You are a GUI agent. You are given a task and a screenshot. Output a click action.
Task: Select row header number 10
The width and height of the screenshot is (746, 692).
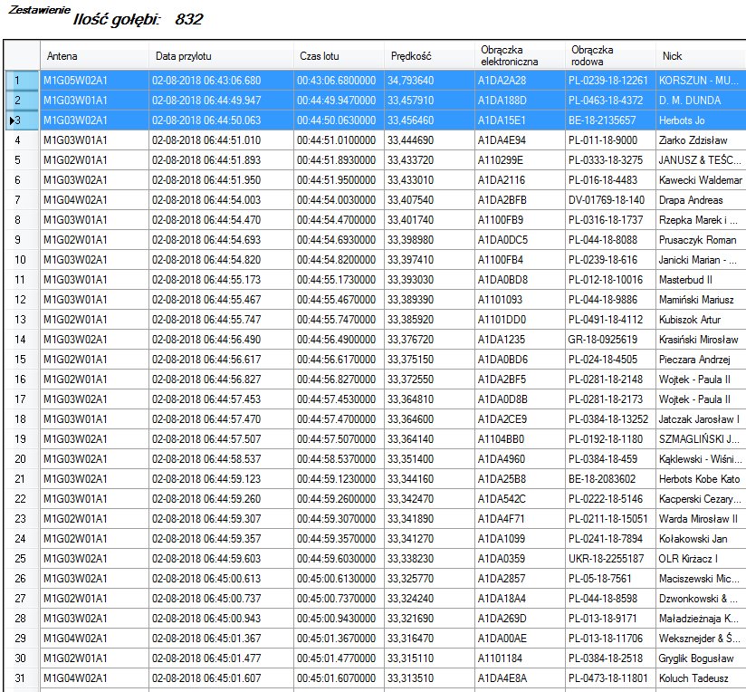tap(22, 260)
